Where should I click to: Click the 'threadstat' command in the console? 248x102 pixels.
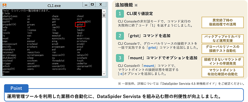click(58, 61)
